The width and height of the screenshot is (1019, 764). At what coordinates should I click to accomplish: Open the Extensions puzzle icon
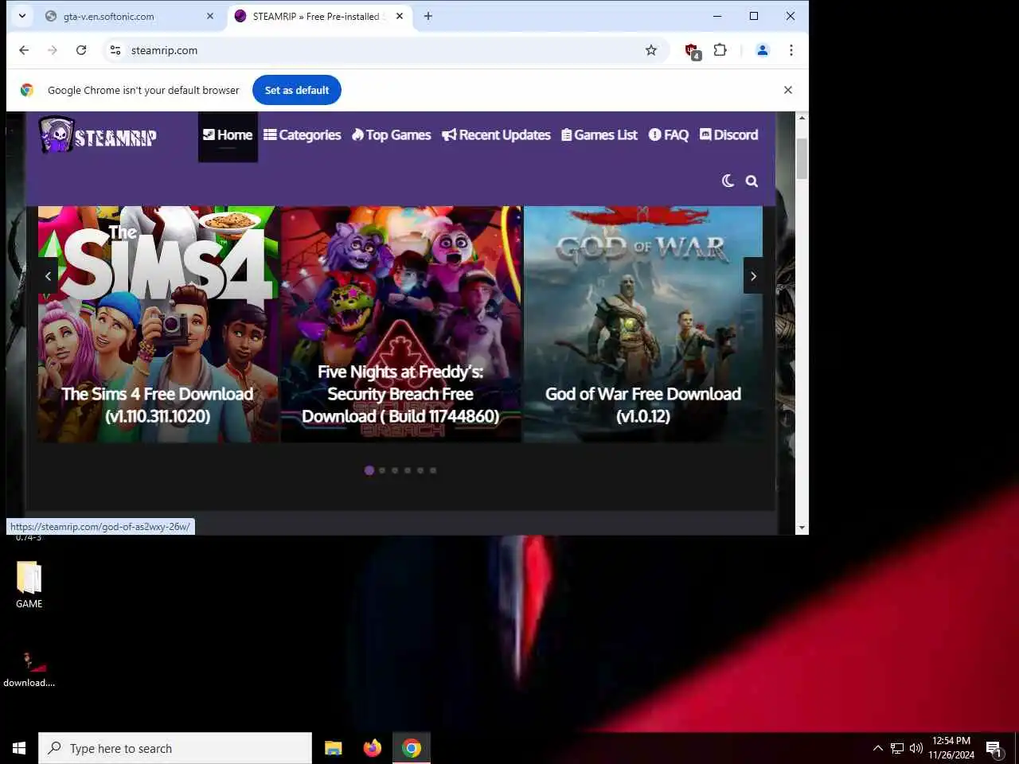(720, 50)
